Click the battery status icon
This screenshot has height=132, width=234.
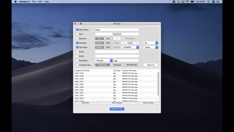click(x=192, y=2)
